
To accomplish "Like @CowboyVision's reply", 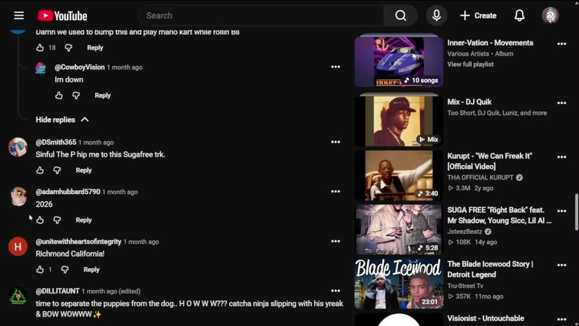I will 59,96.
